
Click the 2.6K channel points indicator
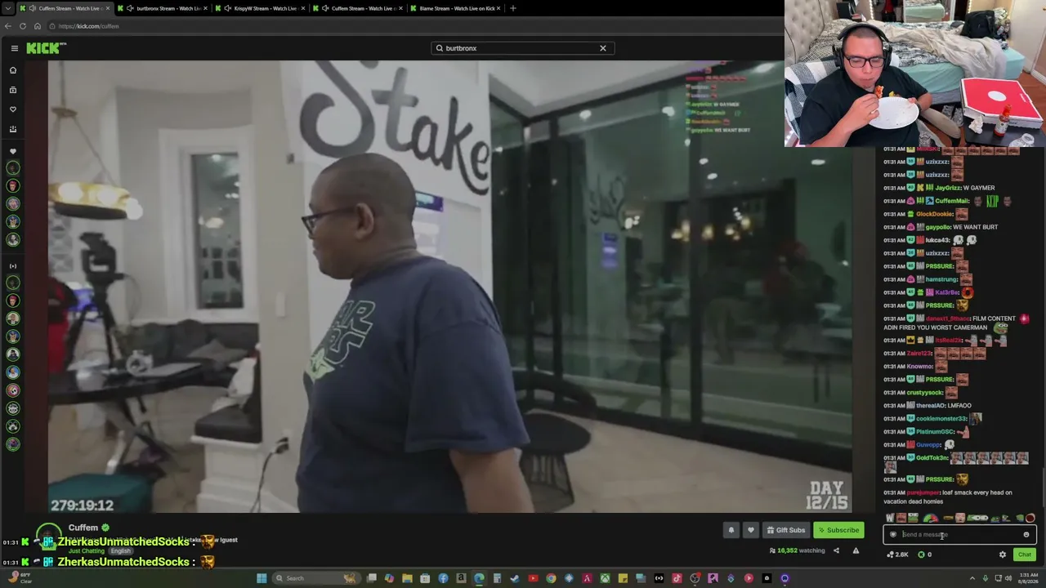[898, 555]
